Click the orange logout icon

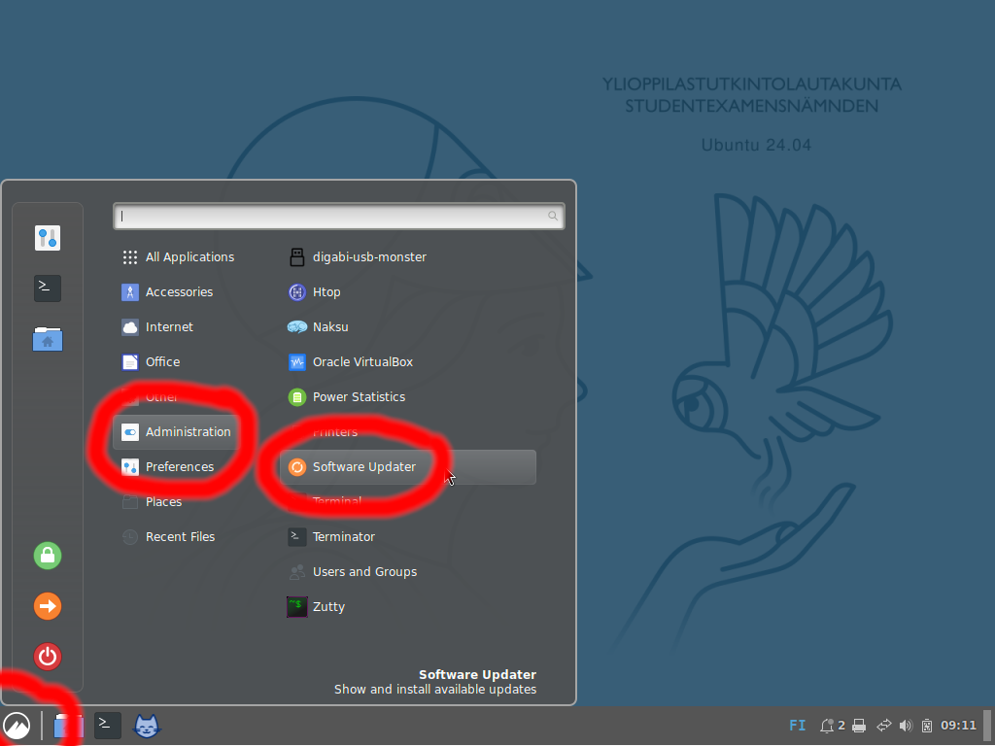pyautogui.click(x=48, y=606)
